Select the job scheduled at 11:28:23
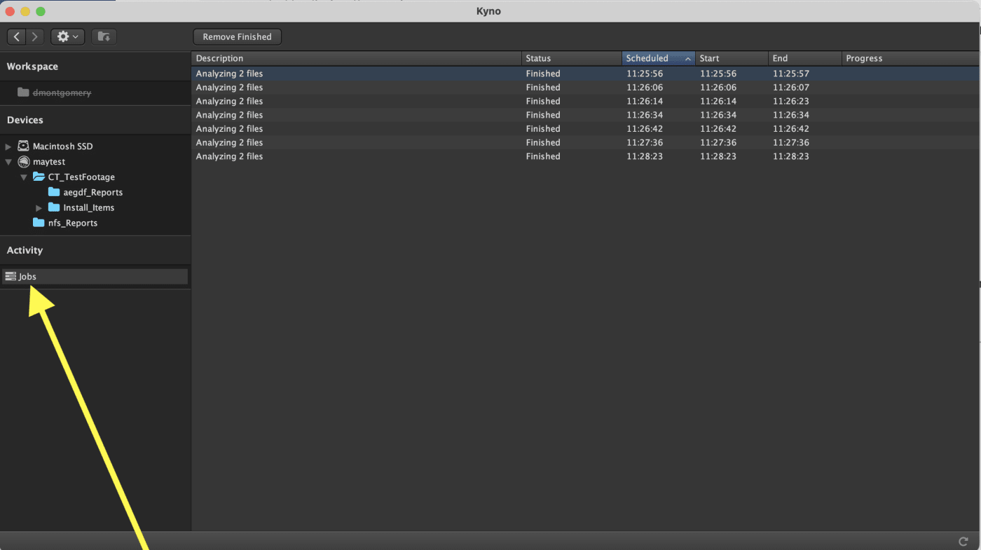 pos(645,156)
